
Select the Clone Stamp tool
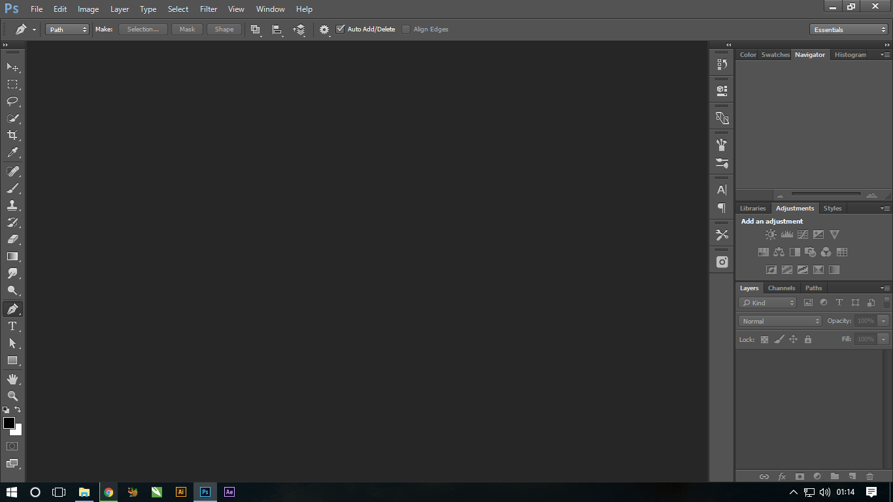[12, 205]
